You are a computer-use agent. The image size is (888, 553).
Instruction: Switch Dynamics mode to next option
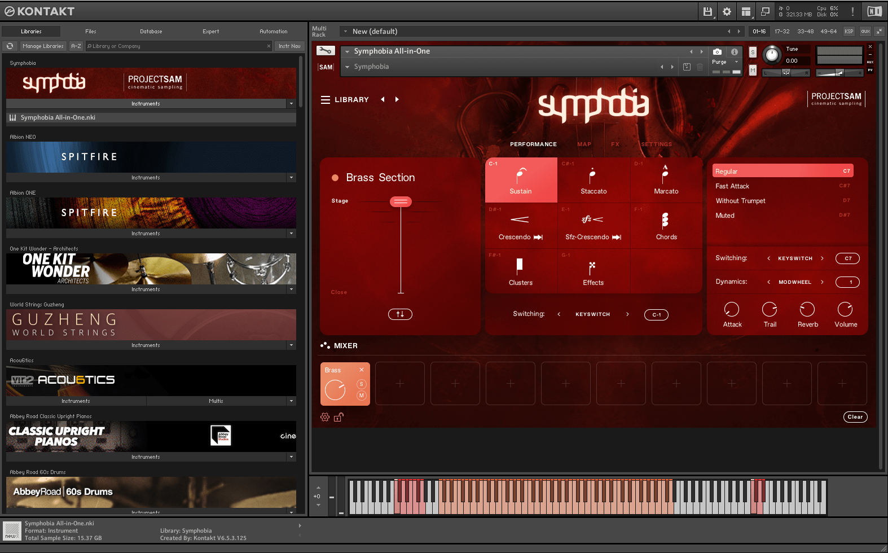(x=822, y=282)
